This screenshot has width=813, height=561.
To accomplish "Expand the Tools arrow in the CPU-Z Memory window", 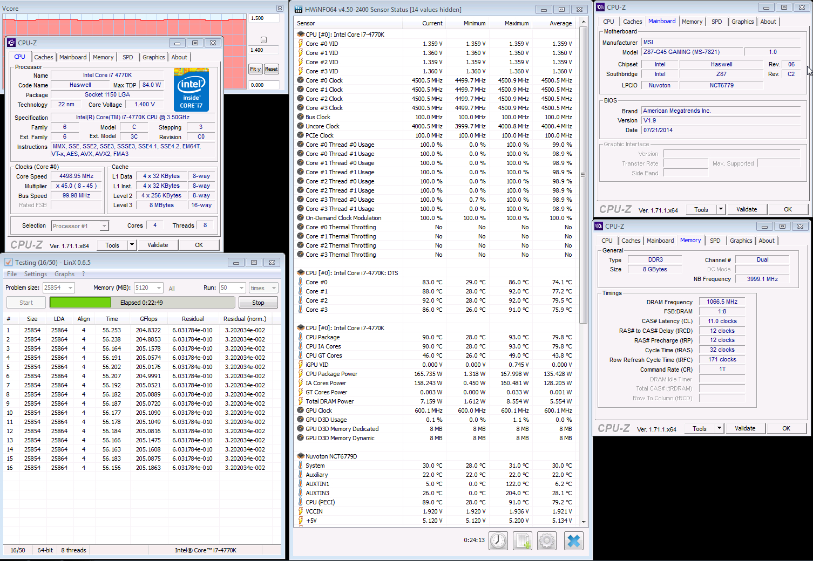I will pos(719,428).
